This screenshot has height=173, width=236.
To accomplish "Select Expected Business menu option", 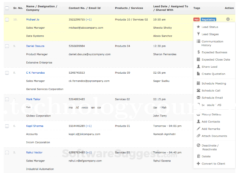I will [x=214, y=52].
